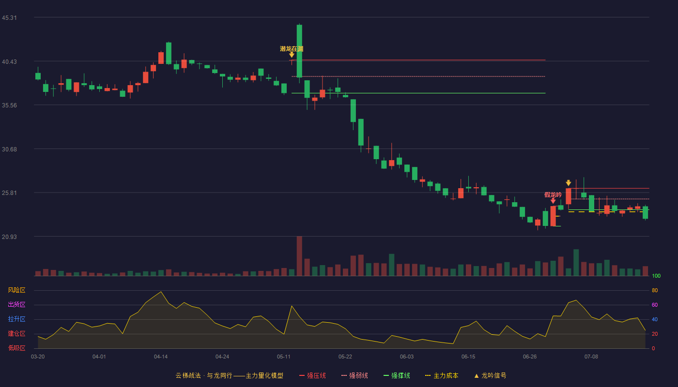Select the tallest green candlestick near 05-11
The image size is (678, 387).
click(299, 51)
